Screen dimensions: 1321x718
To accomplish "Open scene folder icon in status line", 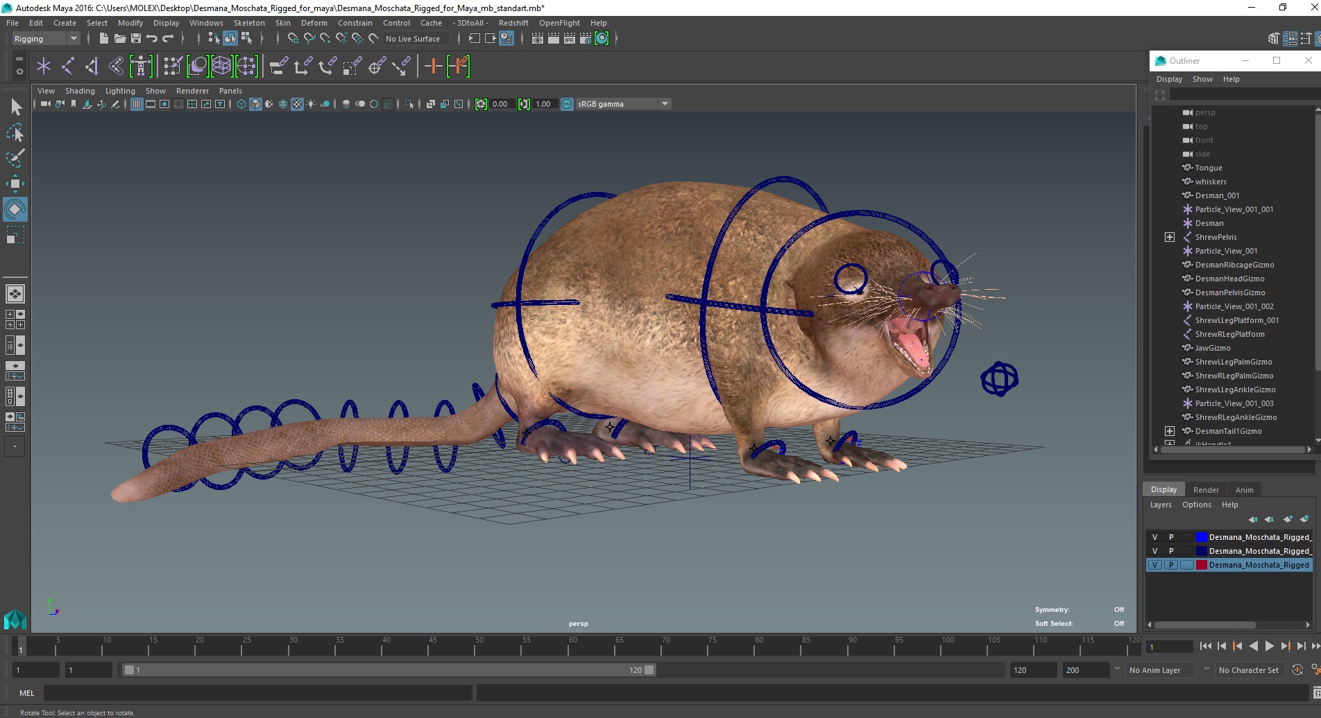I will tap(120, 39).
